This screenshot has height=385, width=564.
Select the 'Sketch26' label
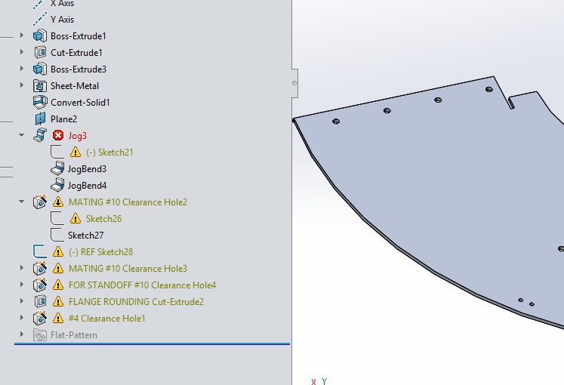pos(103,219)
